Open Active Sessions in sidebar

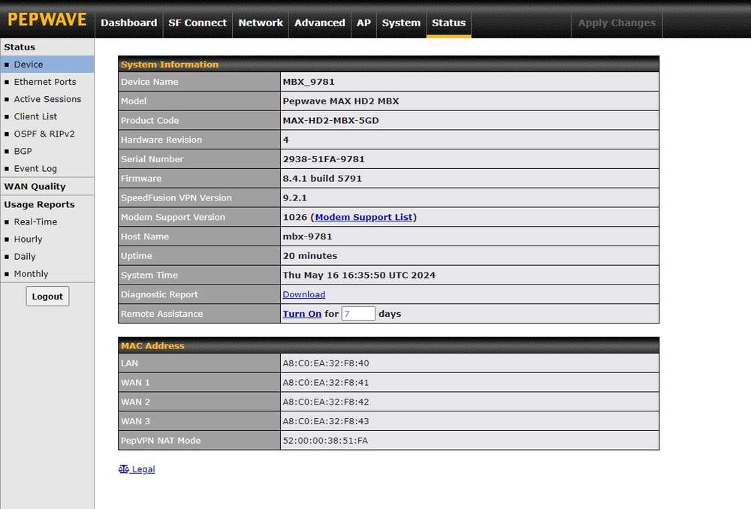(47, 99)
